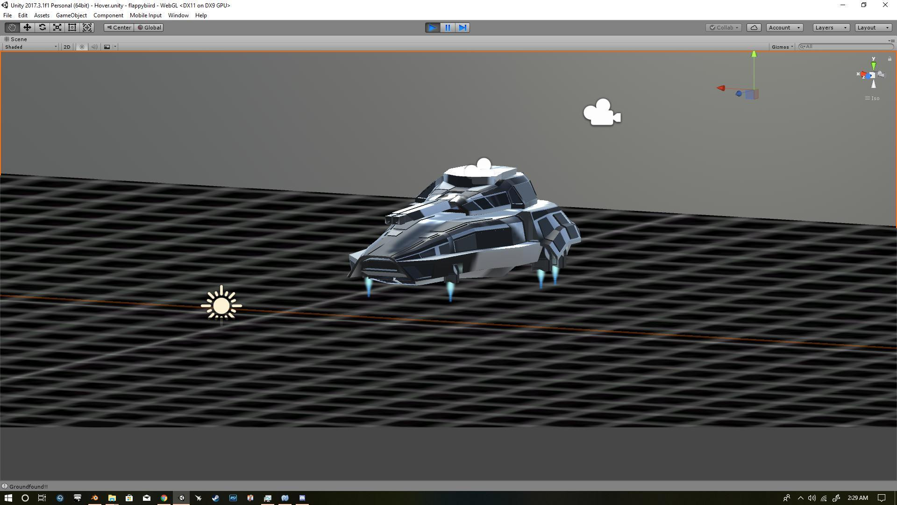The width and height of the screenshot is (897, 505).
Task: Select the Rect Transform tool
Action: (72, 28)
